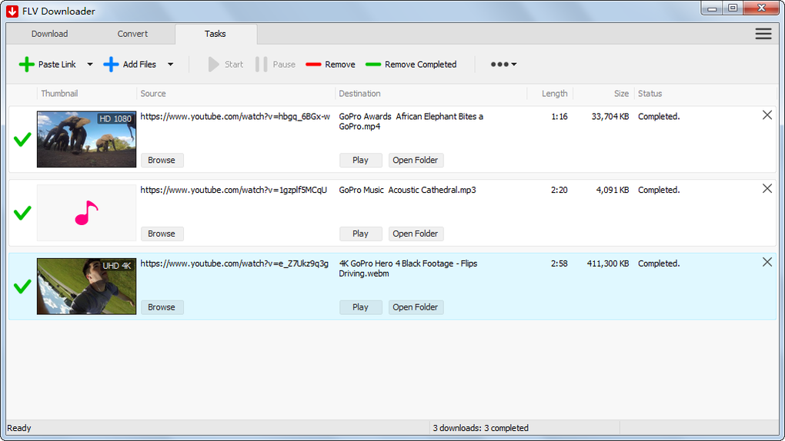Image resolution: width=785 pixels, height=441 pixels.
Task: Click the green plus Paste Link icon
Action: click(26, 65)
